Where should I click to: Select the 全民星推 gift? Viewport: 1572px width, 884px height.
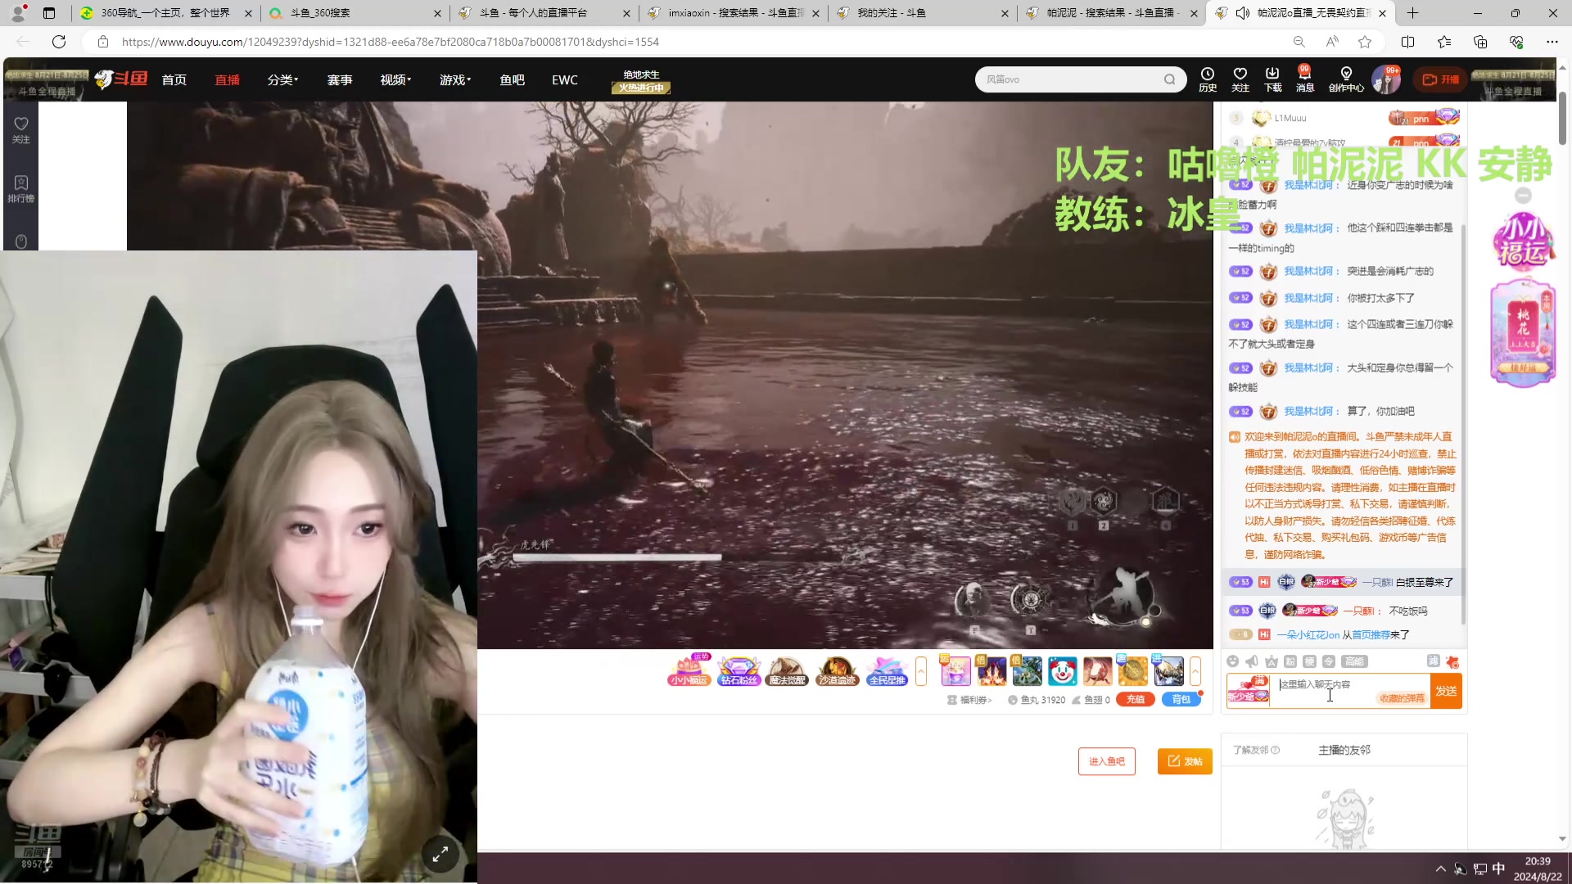coord(887,670)
